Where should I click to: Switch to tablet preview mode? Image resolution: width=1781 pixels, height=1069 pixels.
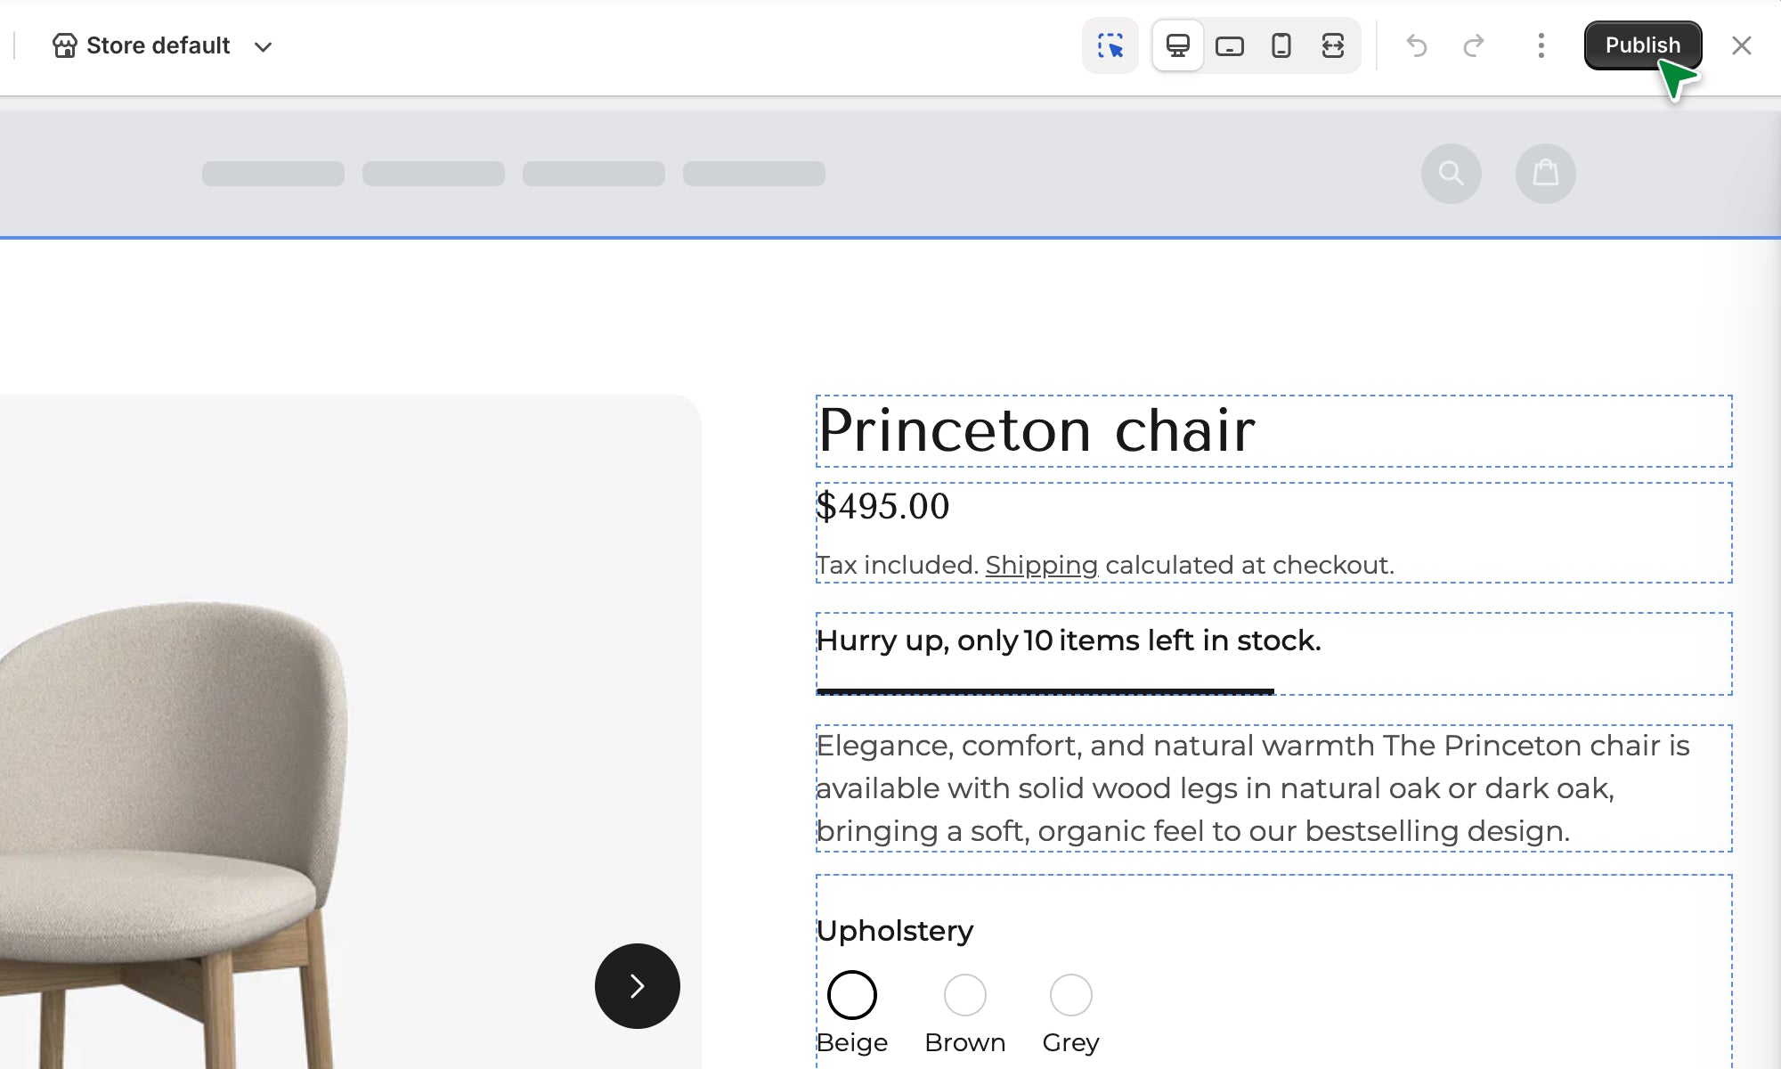click(x=1230, y=45)
